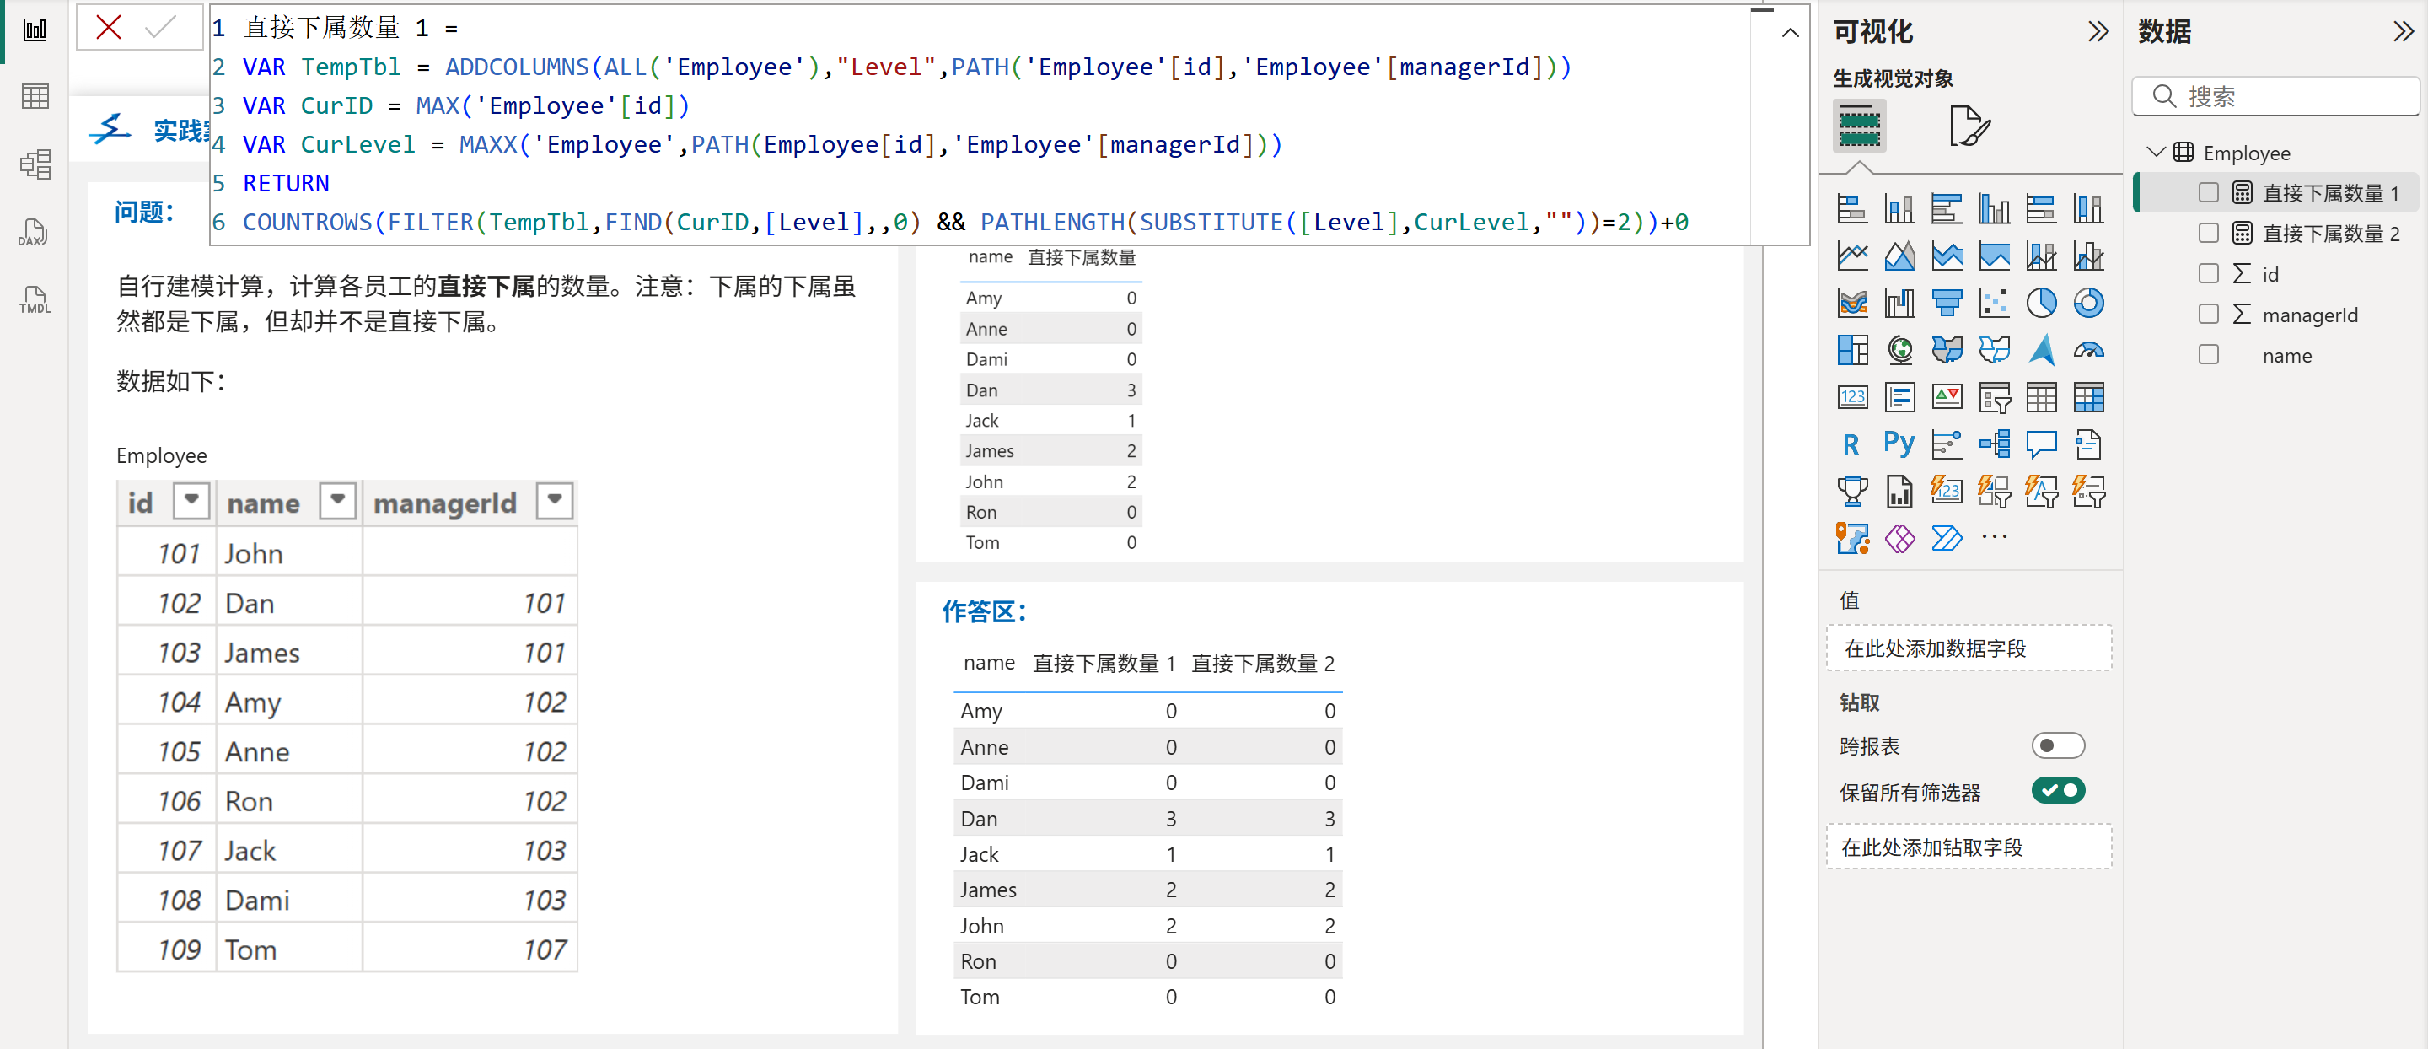The image size is (2428, 1049).
Task: Insert Python visual icon
Action: coord(1899,444)
